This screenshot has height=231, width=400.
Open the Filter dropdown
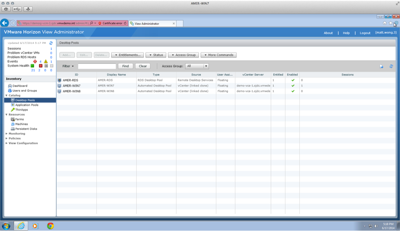coord(68,66)
